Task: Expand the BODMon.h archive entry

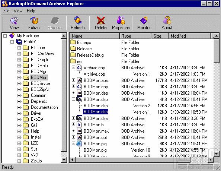Action: 73,124
